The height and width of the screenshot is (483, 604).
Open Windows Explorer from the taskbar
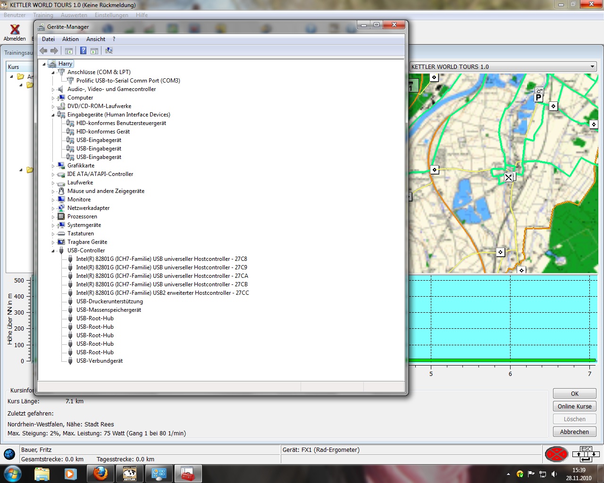(x=42, y=474)
